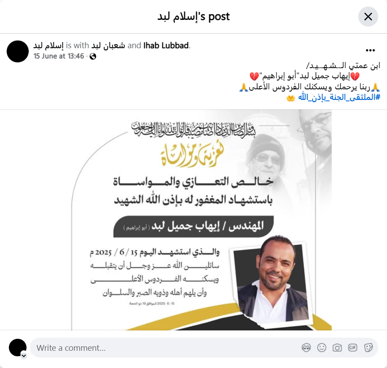Add a GIF to the comment

click(x=353, y=348)
